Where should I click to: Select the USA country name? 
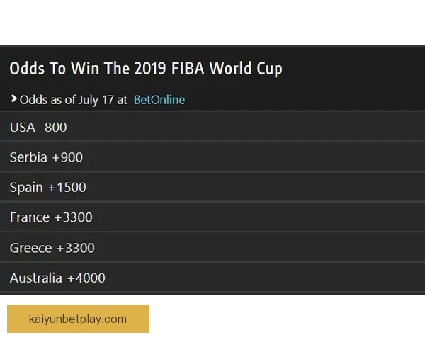[23, 127]
